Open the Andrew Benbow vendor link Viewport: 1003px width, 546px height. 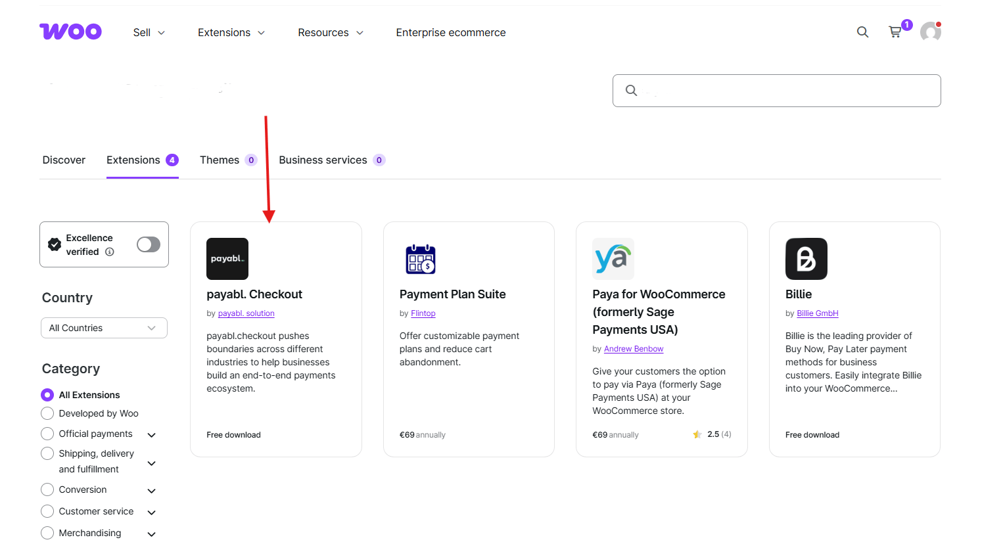pos(634,349)
